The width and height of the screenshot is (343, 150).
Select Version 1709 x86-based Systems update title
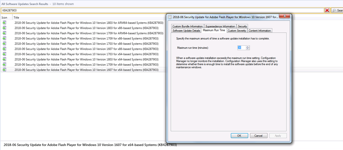click(x=87, y=38)
